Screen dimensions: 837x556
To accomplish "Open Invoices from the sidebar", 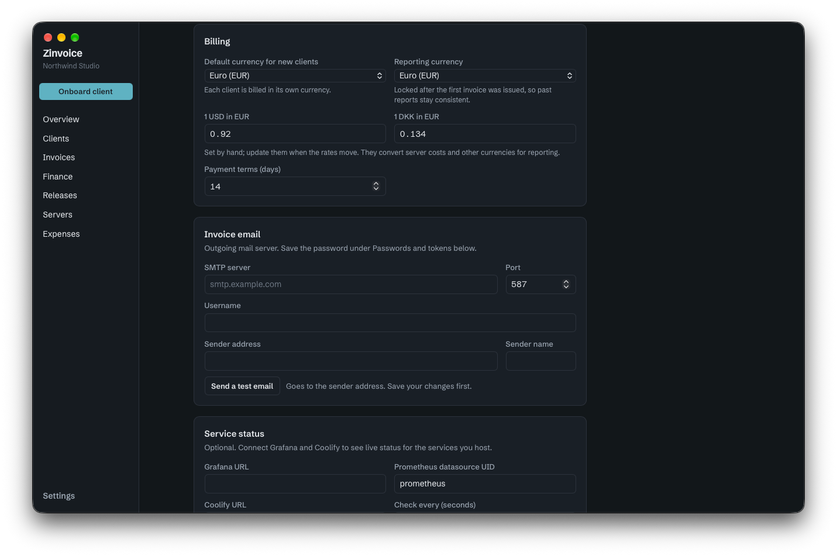I will pos(58,157).
